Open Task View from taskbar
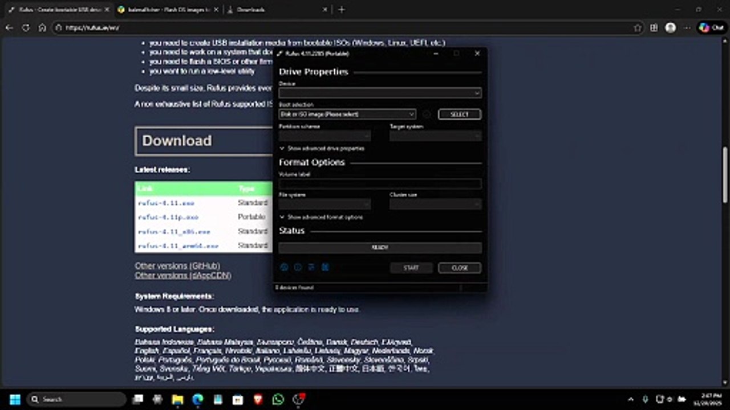730x410 pixels. point(137,399)
